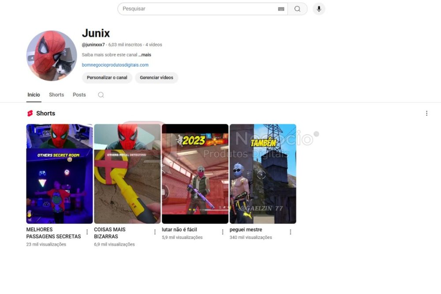
Task: Click 23 mil visualizações text
Action: coord(46,245)
